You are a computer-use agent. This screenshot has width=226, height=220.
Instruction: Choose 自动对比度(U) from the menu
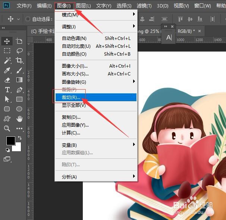96,46
